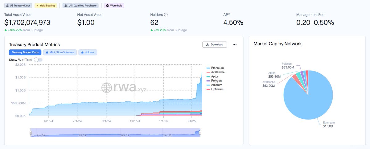The height and width of the screenshot is (149, 370).
Task: Click the Polygon $33.00M pie label
Action: 288,65
